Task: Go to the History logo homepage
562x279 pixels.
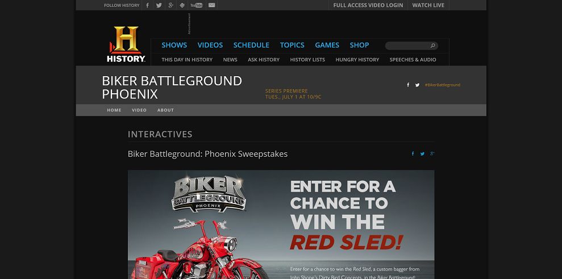Action: tap(126, 44)
